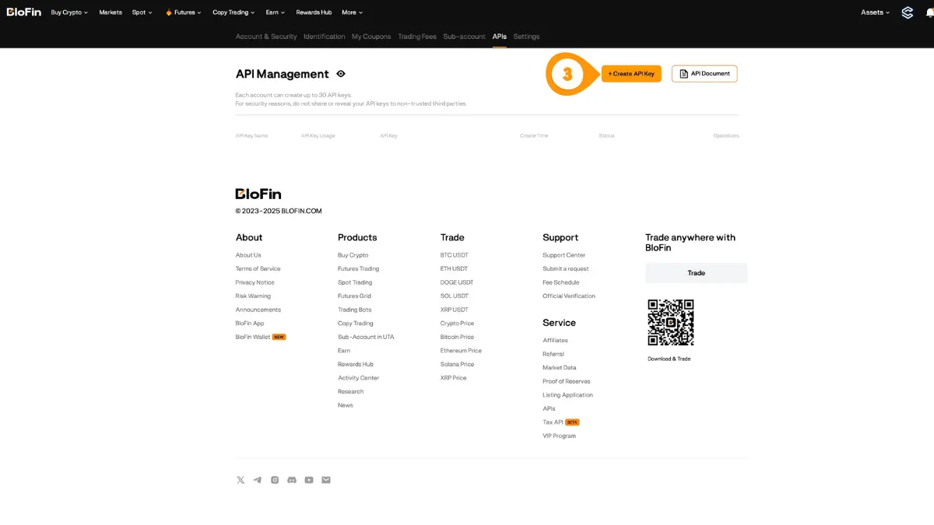Open the Bitcoin Price link
This screenshot has height=525, width=934.
click(457, 337)
